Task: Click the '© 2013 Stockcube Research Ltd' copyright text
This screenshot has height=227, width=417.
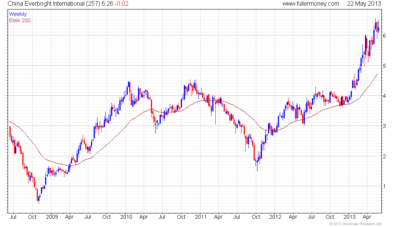Action: pos(355,224)
